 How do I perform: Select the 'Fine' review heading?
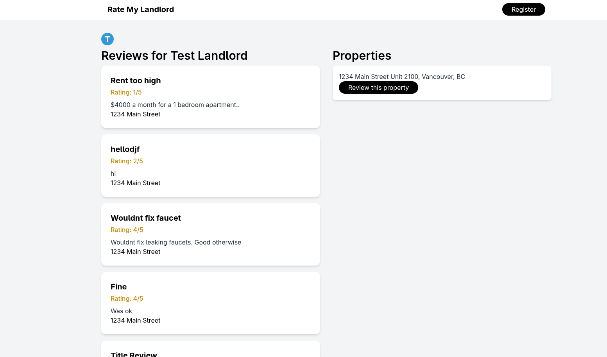(119, 287)
